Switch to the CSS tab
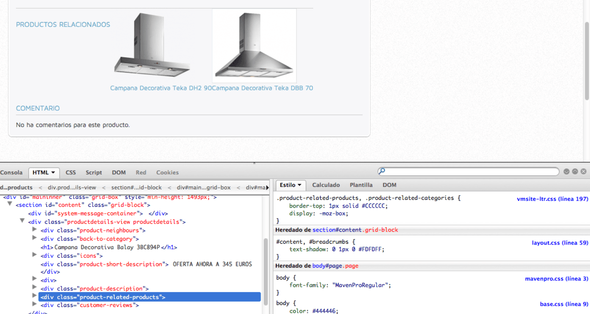The height and width of the screenshot is (314, 590). (x=71, y=173)
